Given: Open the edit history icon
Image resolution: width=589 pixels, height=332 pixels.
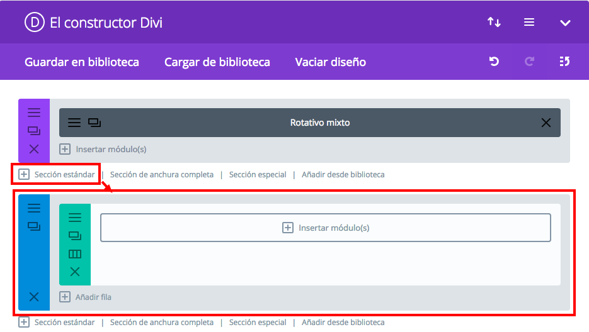Looking at the screenshot, I should pos(564,62).
